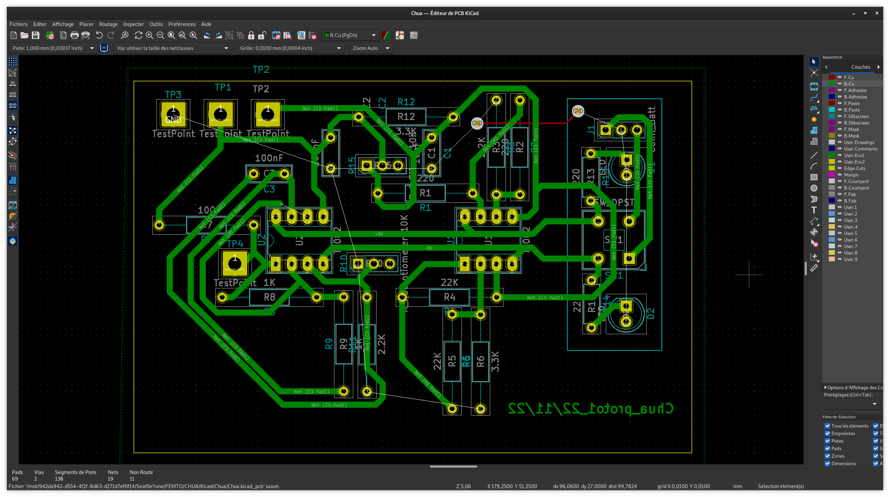This screenshot has height=497, width=890.
Task: Open the footprint library browser
Action: tap(287, 35)
